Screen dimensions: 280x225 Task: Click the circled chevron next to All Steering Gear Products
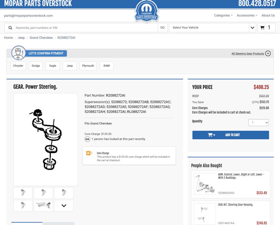click(268, 53)
